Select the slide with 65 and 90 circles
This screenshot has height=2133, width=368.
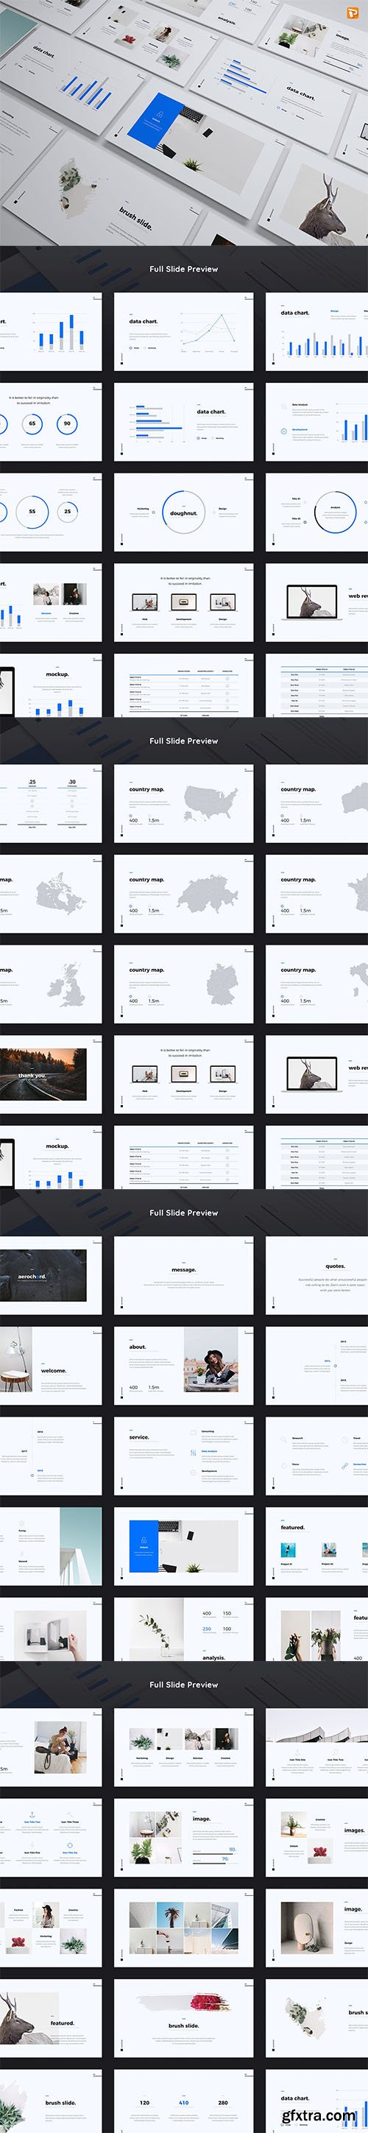tap(52, 421)
